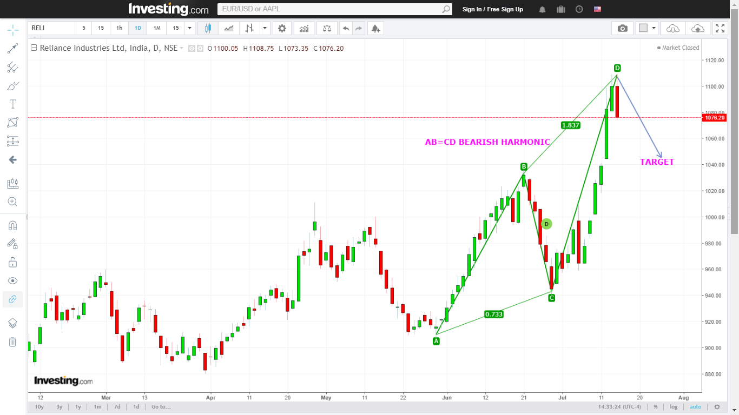Select the 5 minute interval
This screenshot has height=415, width=739.
pos(84,28)
